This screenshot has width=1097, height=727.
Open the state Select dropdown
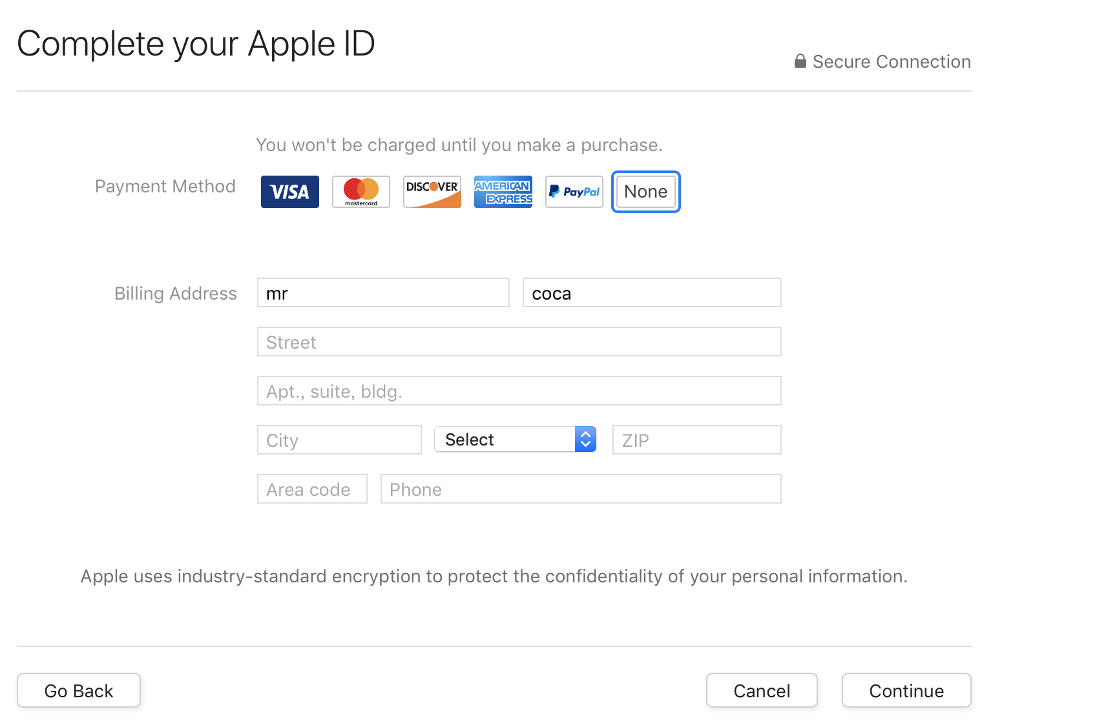click(505, 440)
